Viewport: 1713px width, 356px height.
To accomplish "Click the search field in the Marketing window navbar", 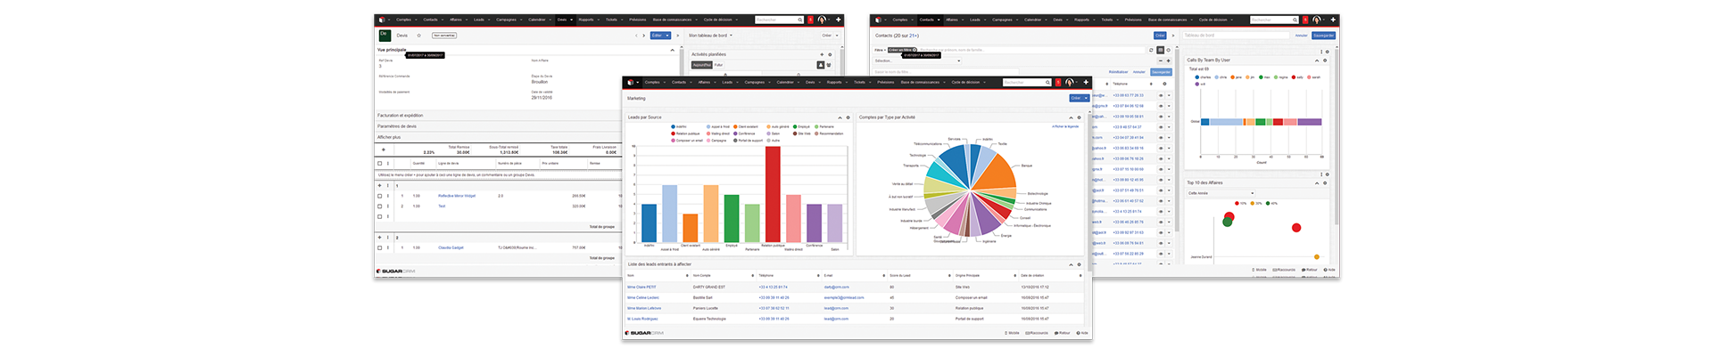I will click(x=1026, y=82).
